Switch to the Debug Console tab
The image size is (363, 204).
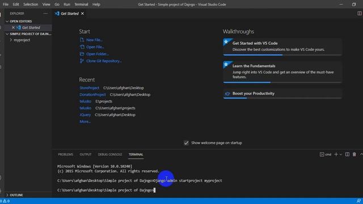(x=109, y=155)
